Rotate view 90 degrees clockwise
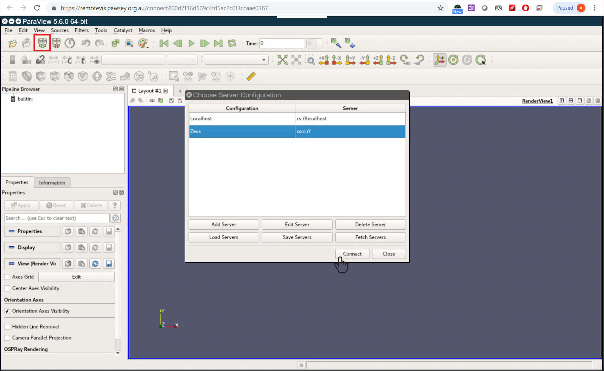Image resolution: width=604 pixels, height=371 pixels. [405, 60]
